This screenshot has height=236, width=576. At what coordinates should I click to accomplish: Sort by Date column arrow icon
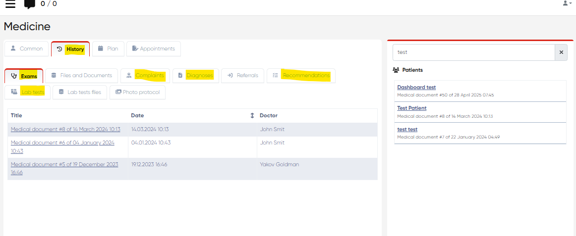(x=252, y=116)
